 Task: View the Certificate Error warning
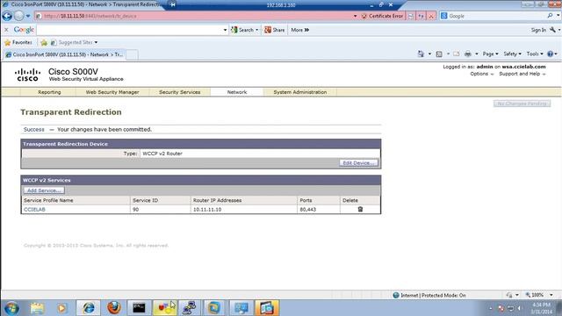(x=382, y=16)
